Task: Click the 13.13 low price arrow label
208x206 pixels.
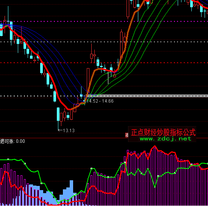Action: tap(66, 130)
